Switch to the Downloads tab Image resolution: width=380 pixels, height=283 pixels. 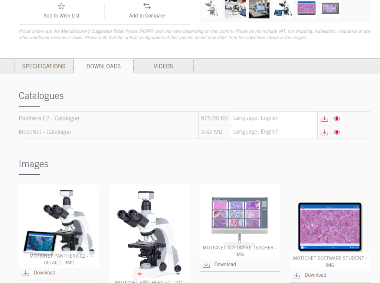pos(104,66)
